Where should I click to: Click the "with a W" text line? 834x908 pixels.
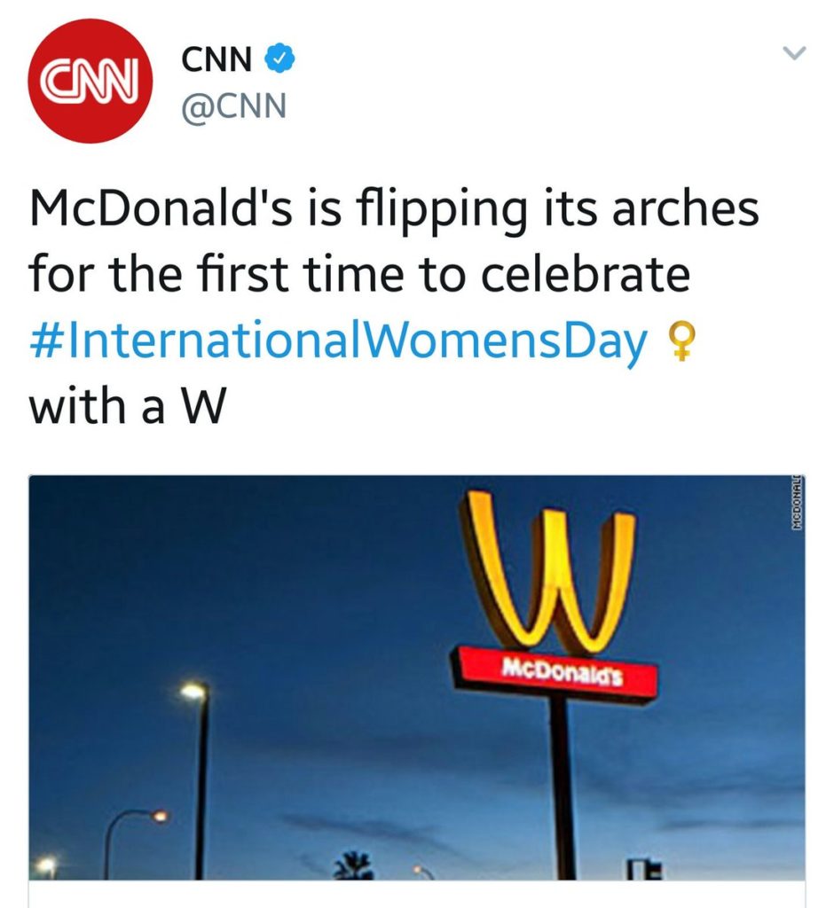click(x=127, y=404)
